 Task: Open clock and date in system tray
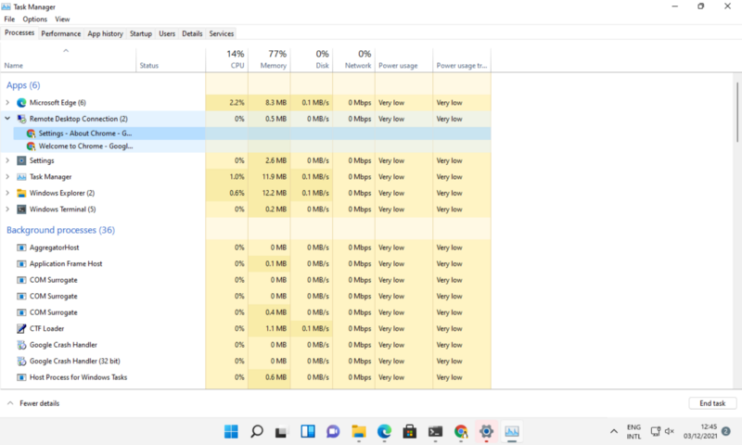(x=700, y=431)
